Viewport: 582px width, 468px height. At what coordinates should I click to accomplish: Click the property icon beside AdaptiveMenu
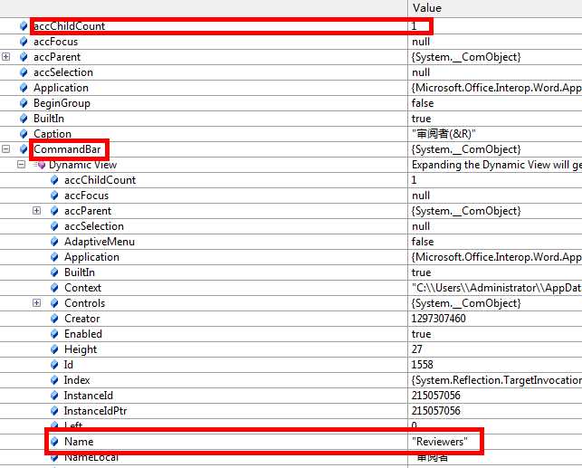pyautogui.click(x=54, y=242)
